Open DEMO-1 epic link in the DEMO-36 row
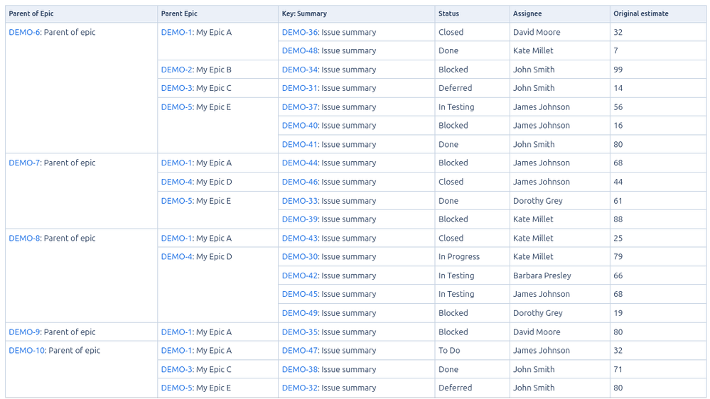Image resolution: width=710 pixels, height=399 pixels. [x=177, y=32]
